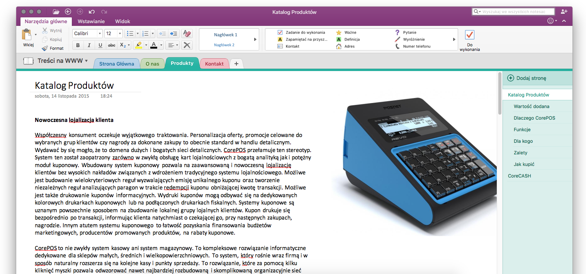
Task: Redo the last action
Action: click(104, 12)
